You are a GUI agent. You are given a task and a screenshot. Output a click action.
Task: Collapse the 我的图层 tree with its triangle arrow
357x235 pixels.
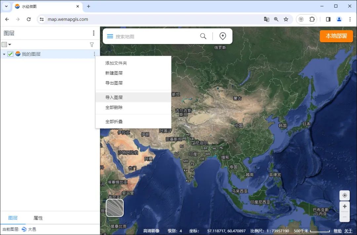[4, 54]
